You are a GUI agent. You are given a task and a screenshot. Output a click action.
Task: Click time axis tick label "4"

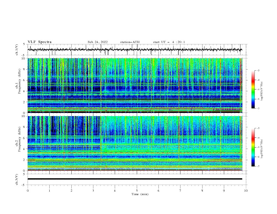click(x=115, y=191)
